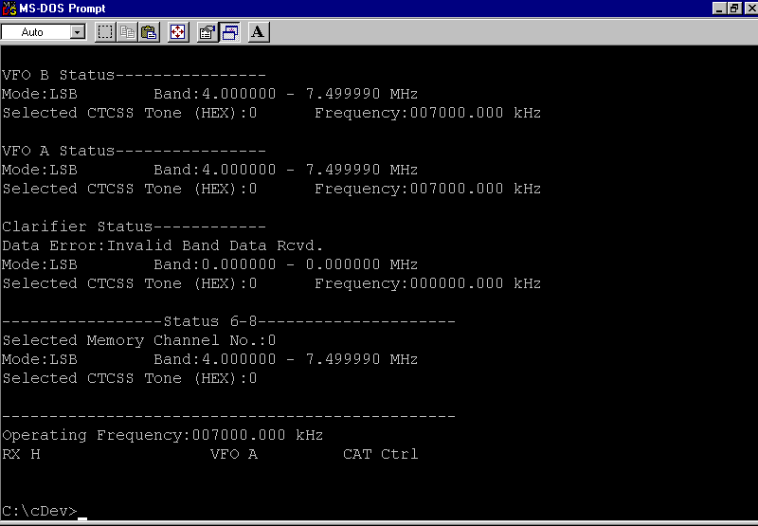
Task: Open the Properties toolbar icon
Action: 208,32
